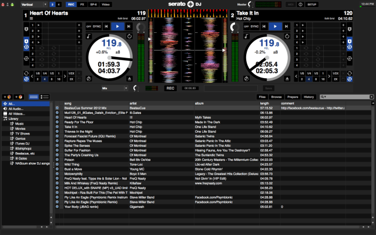Open the History panel
This screenshot has height=235, width=376.
(308, 97)
